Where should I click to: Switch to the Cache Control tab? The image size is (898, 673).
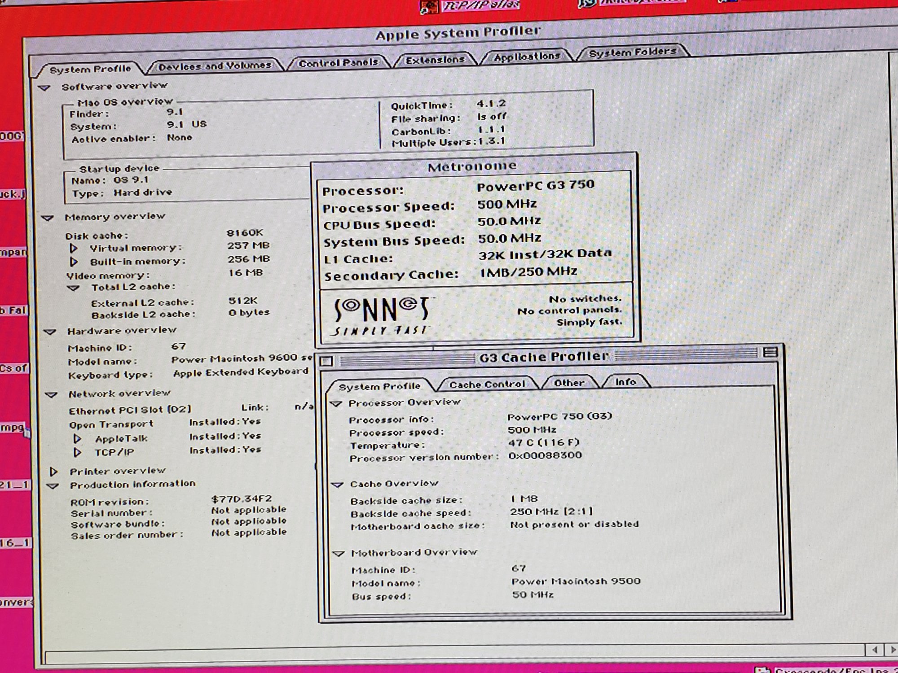(x=487, y=385)
